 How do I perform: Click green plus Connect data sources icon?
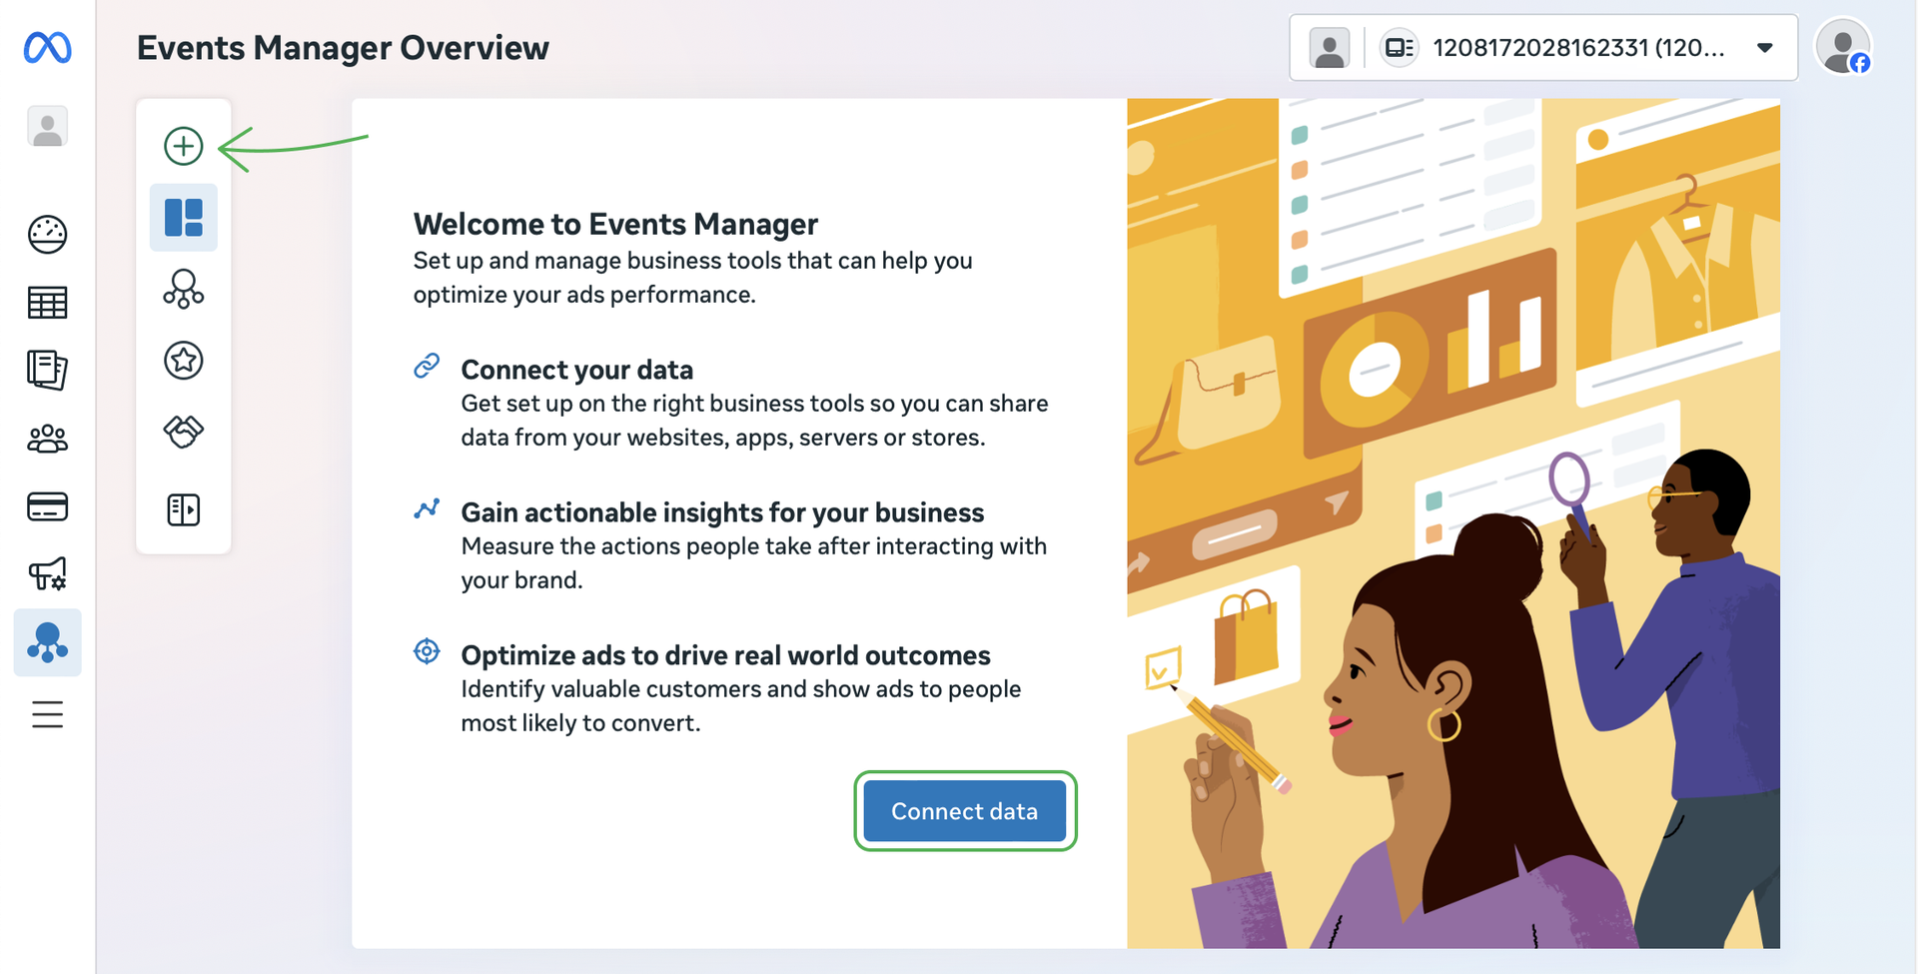point(183,146)
